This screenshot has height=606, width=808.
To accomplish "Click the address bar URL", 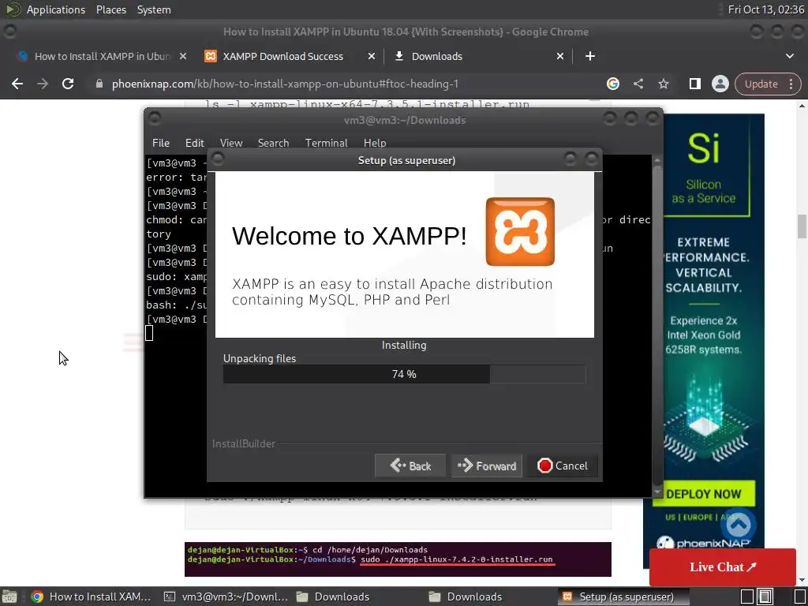I will click(x=285, y=84).
